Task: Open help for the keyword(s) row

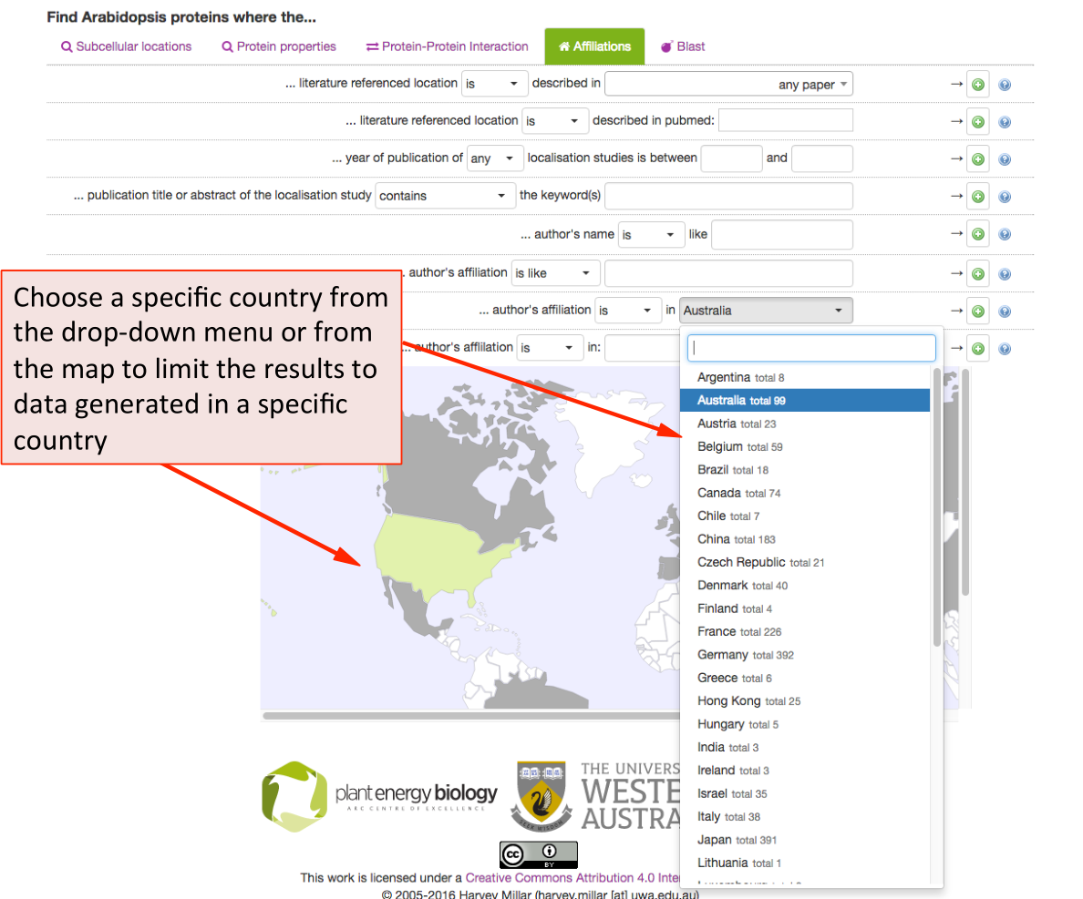Action: pos(1005,197)
